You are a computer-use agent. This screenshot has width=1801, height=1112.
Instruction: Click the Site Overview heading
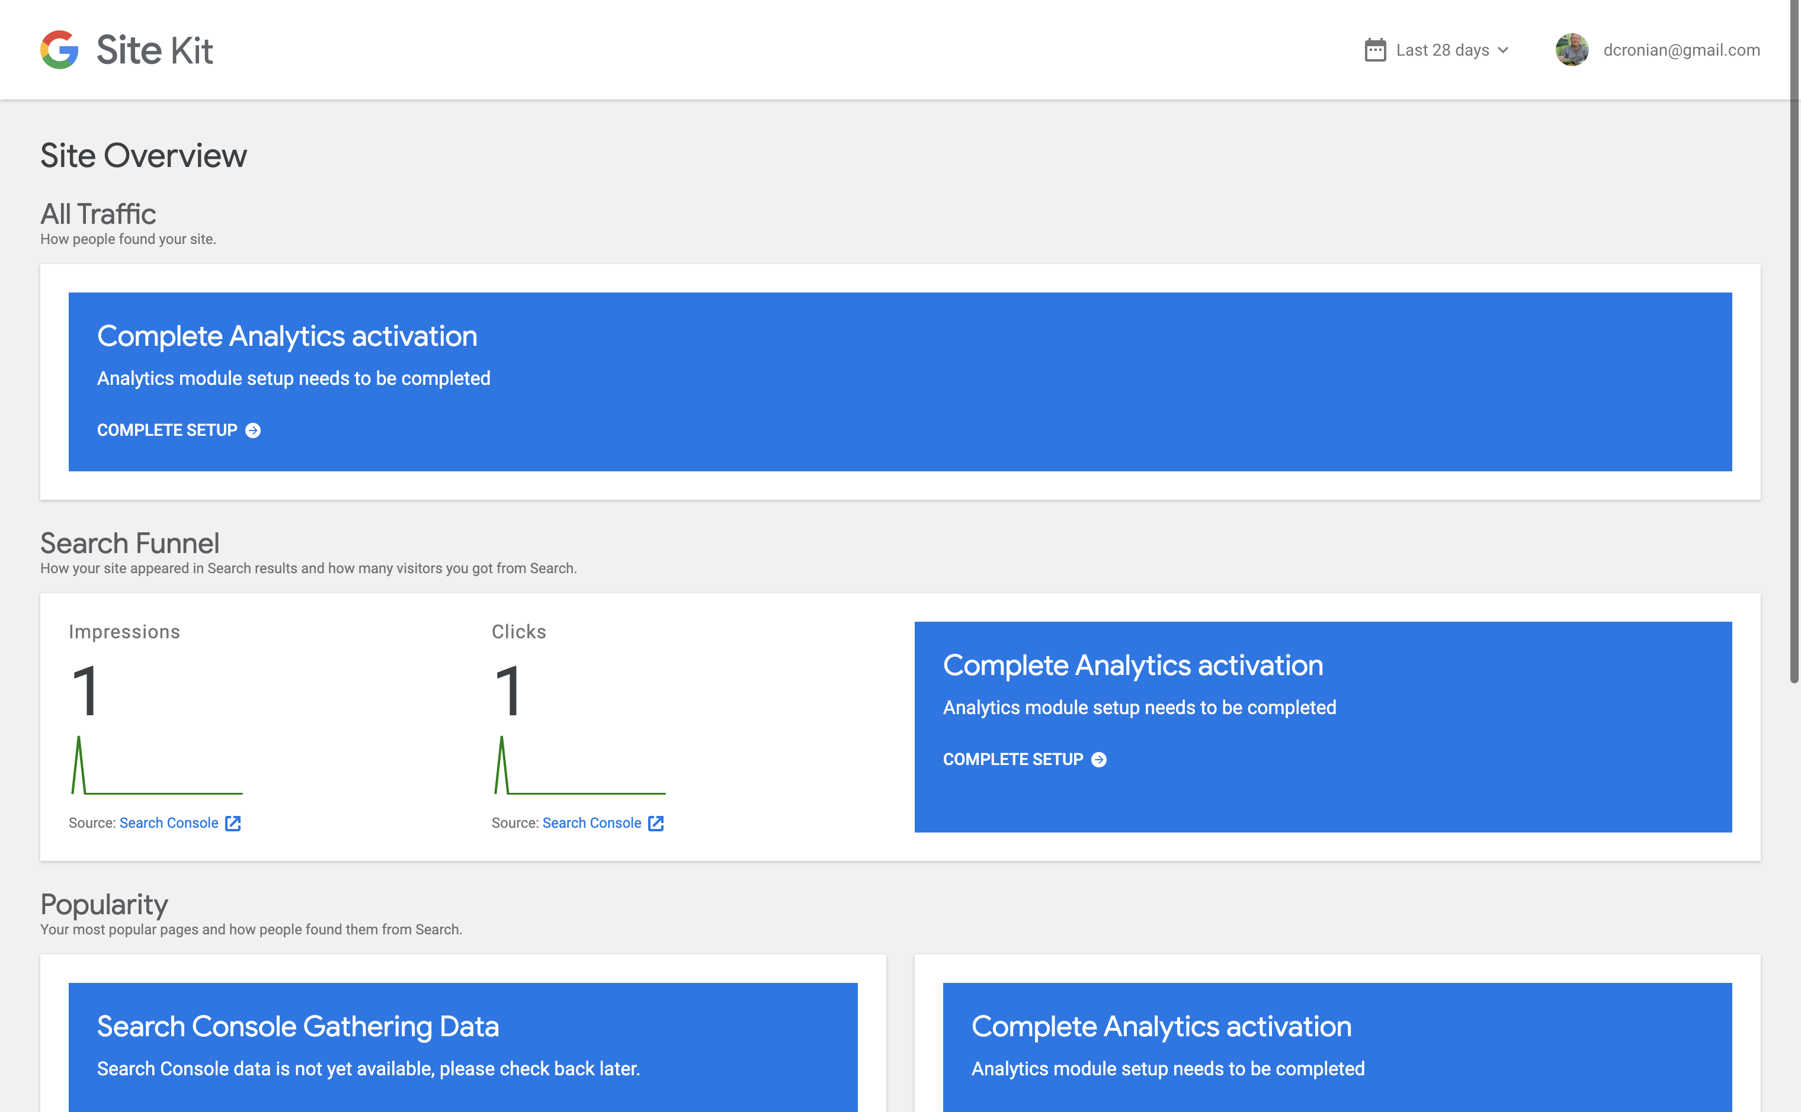pos(143,155)
